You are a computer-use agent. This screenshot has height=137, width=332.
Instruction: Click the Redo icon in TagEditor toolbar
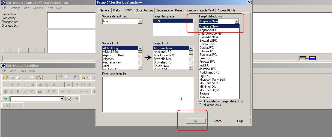tap(53, 78)
